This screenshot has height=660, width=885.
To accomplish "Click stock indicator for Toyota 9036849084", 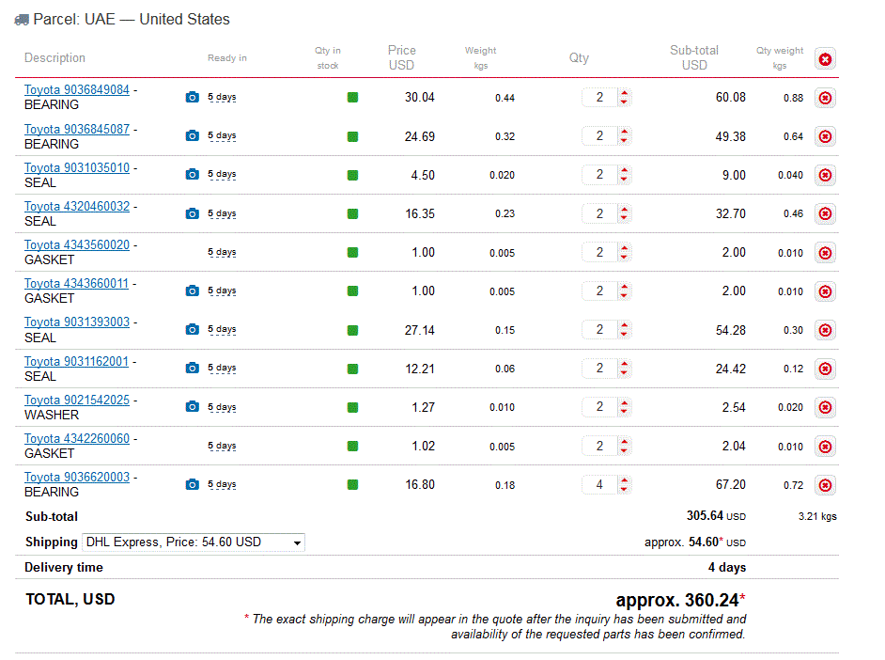I will coord(352,98).
